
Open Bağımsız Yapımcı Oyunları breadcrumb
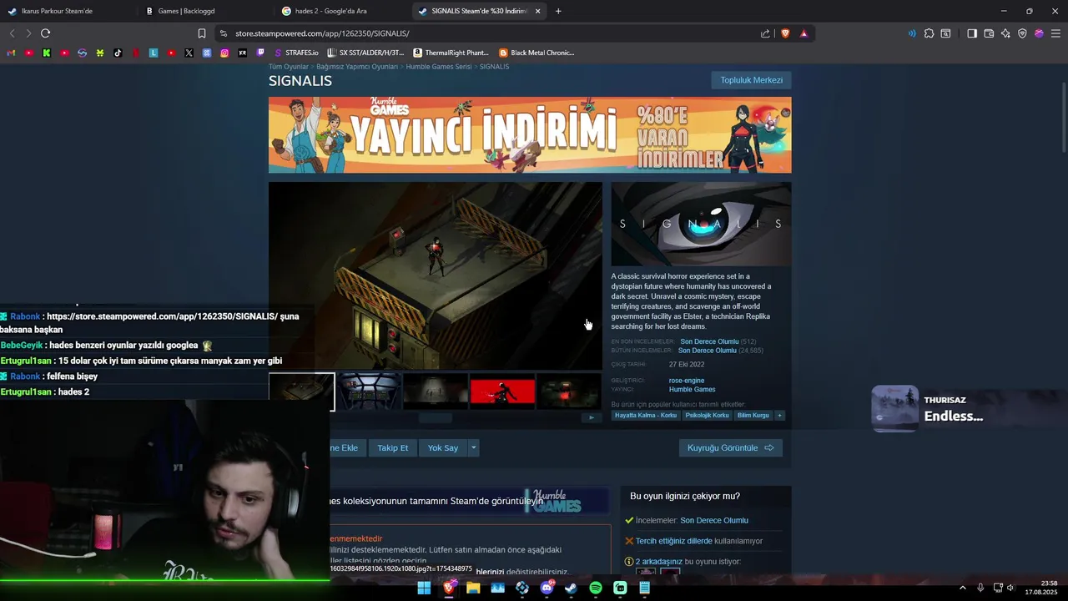coord(357,67)
